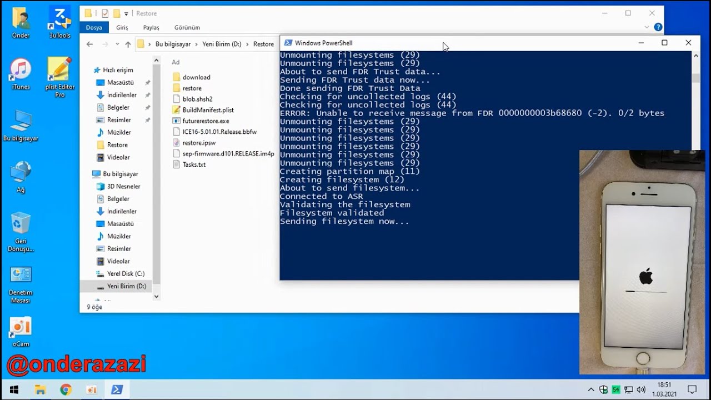Expand the Explorer ribbon chevron

pos(647,27)
